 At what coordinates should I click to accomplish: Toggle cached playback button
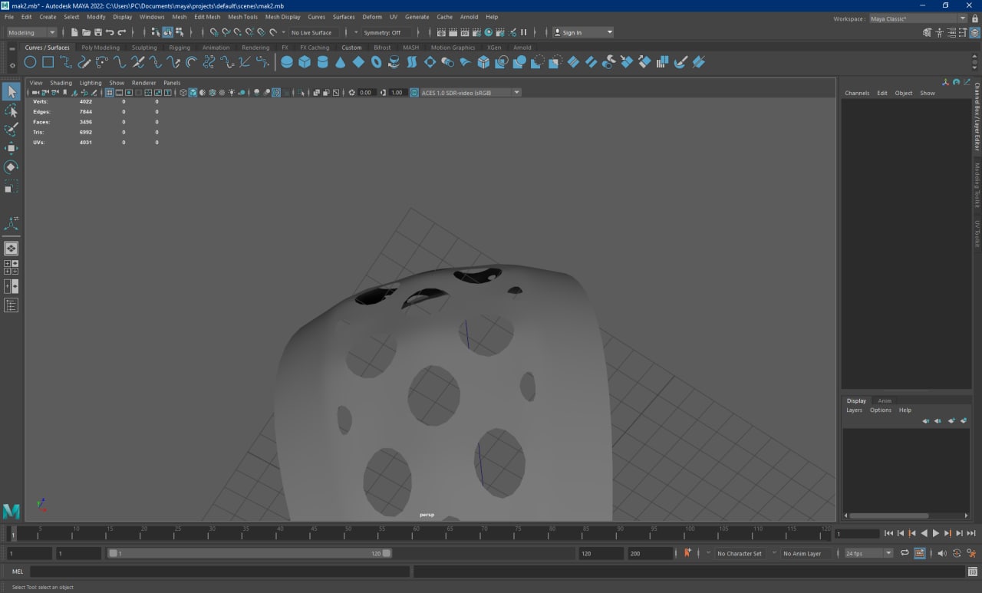[x=919, y=553]
